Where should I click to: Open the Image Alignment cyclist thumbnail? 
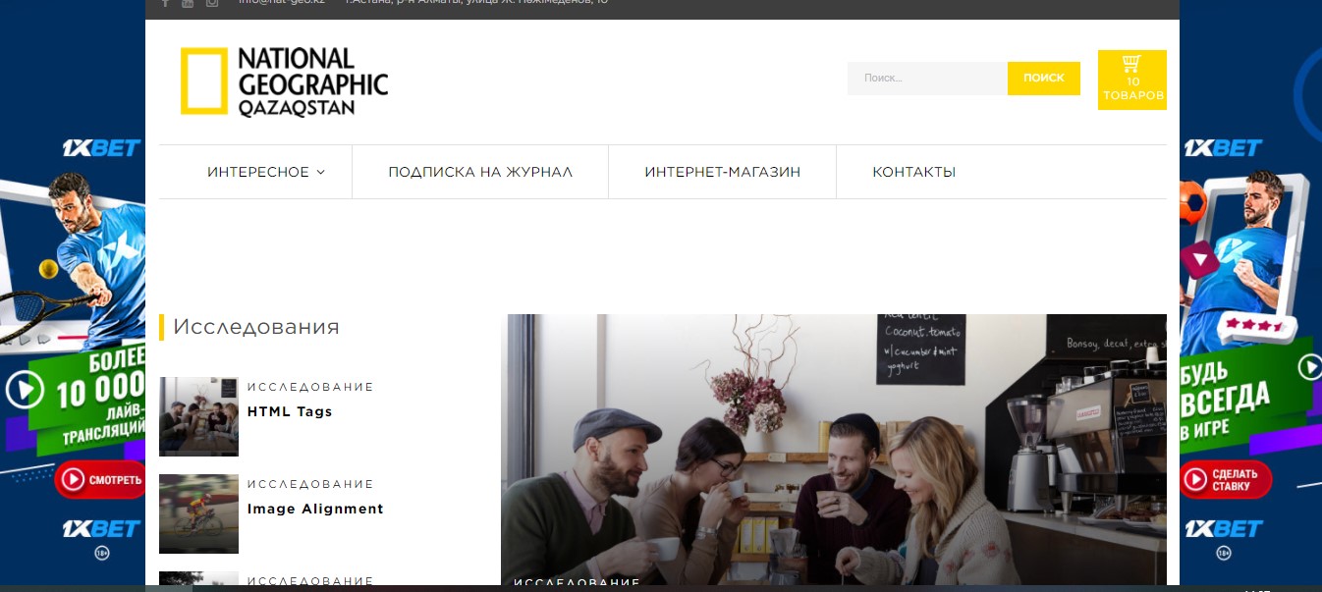pos(198,513)
